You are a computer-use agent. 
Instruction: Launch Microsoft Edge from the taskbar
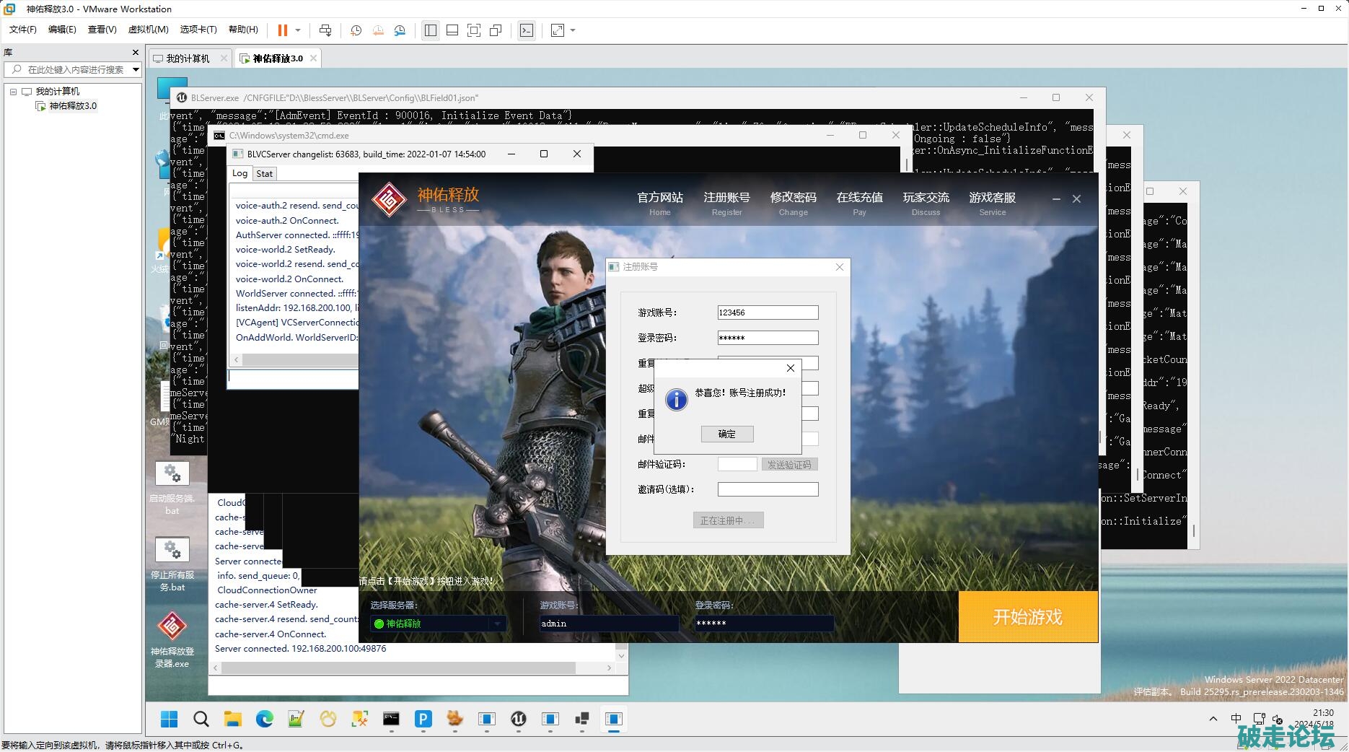(x=264, y=719)
